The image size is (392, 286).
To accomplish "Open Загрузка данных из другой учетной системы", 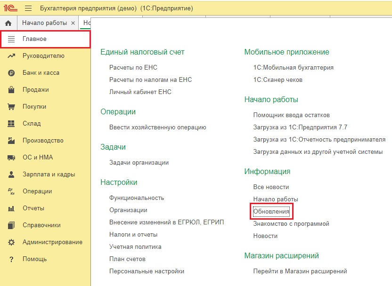I will 318,152.
